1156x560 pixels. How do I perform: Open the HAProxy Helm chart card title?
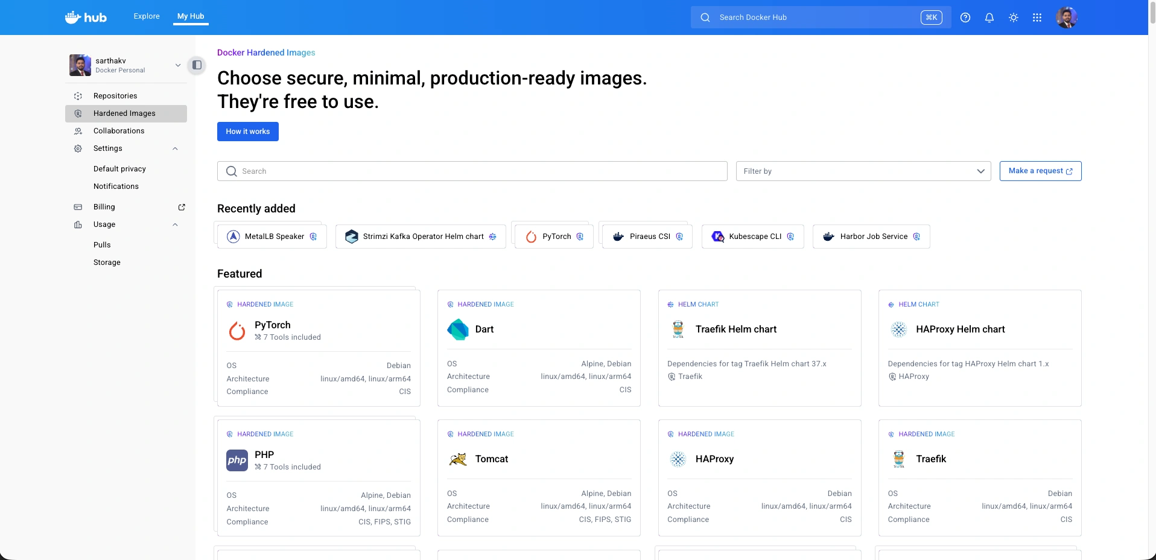961,329
